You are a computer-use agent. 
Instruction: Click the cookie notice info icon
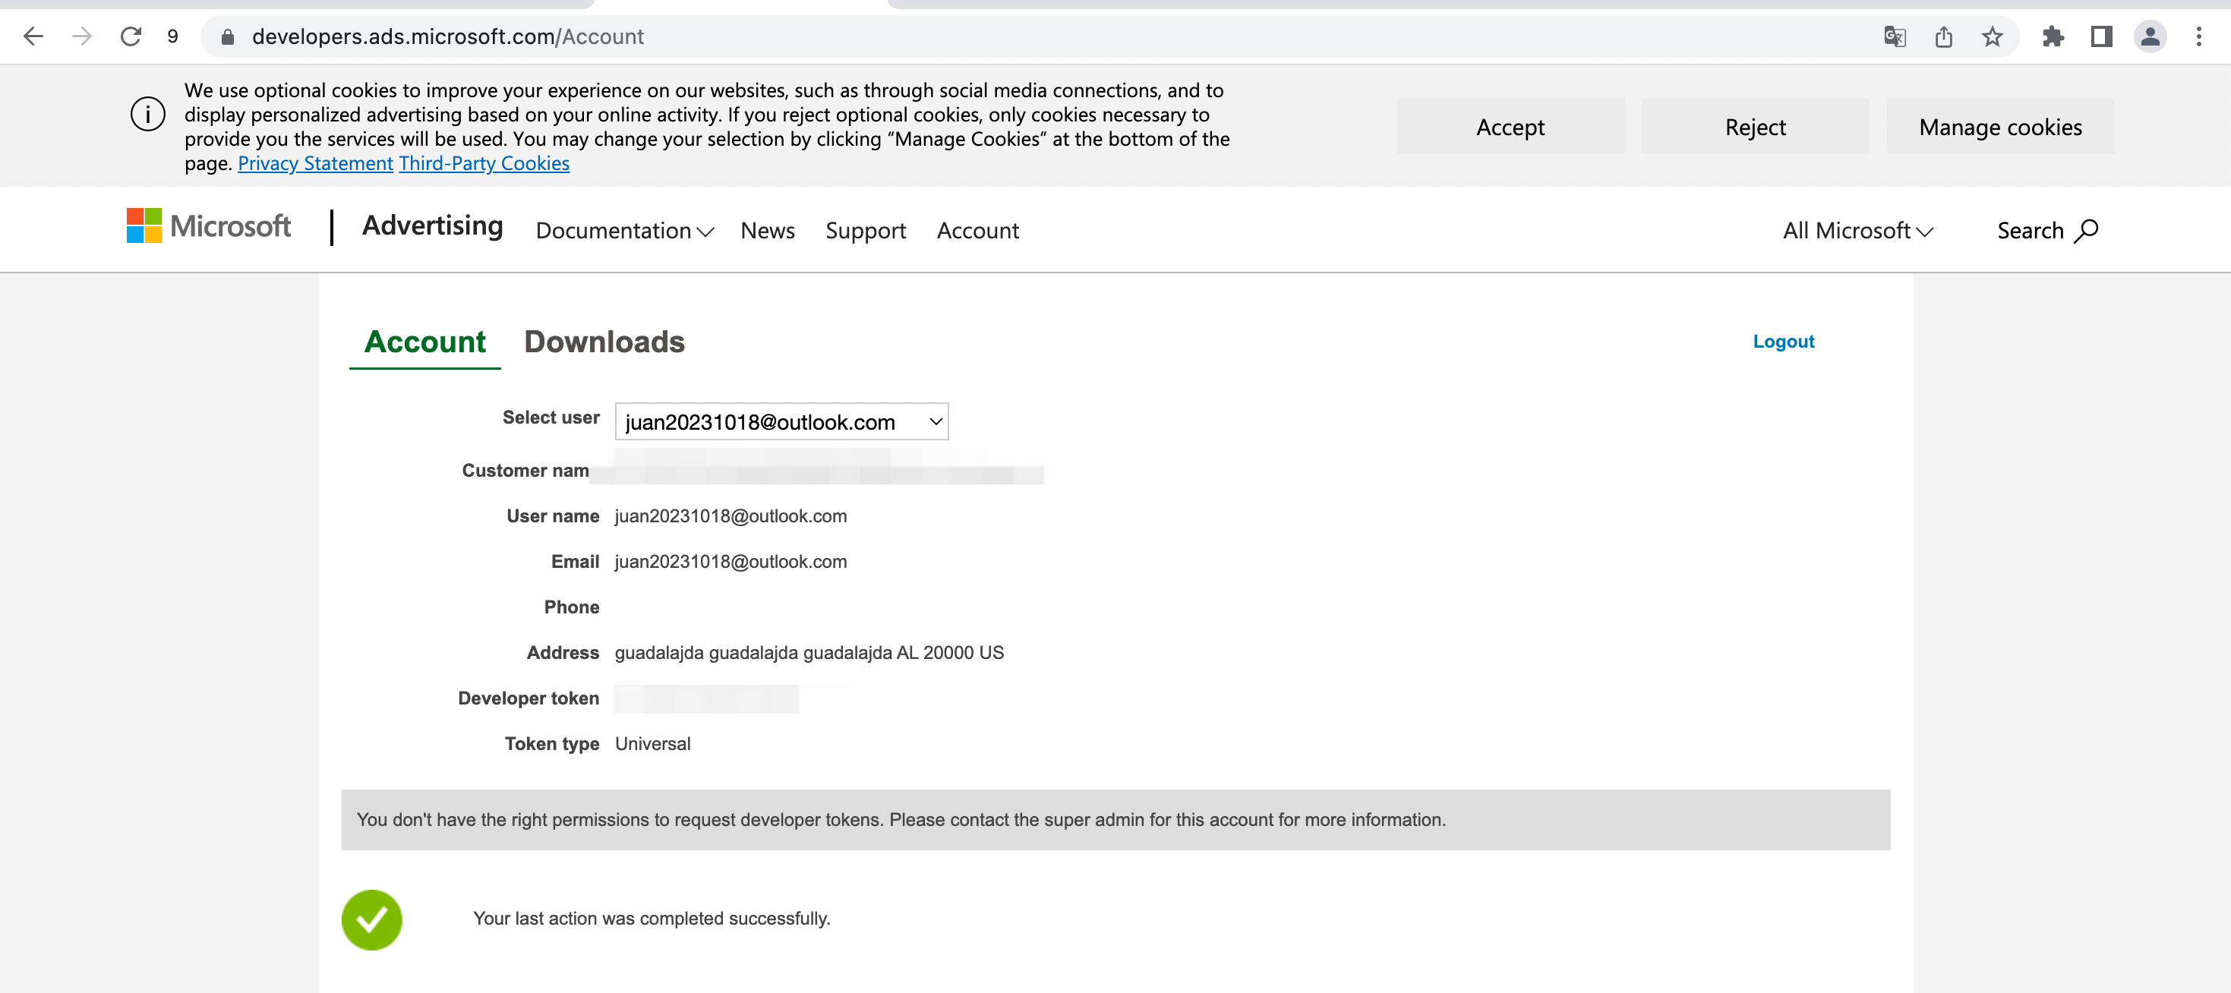point(147,115)
